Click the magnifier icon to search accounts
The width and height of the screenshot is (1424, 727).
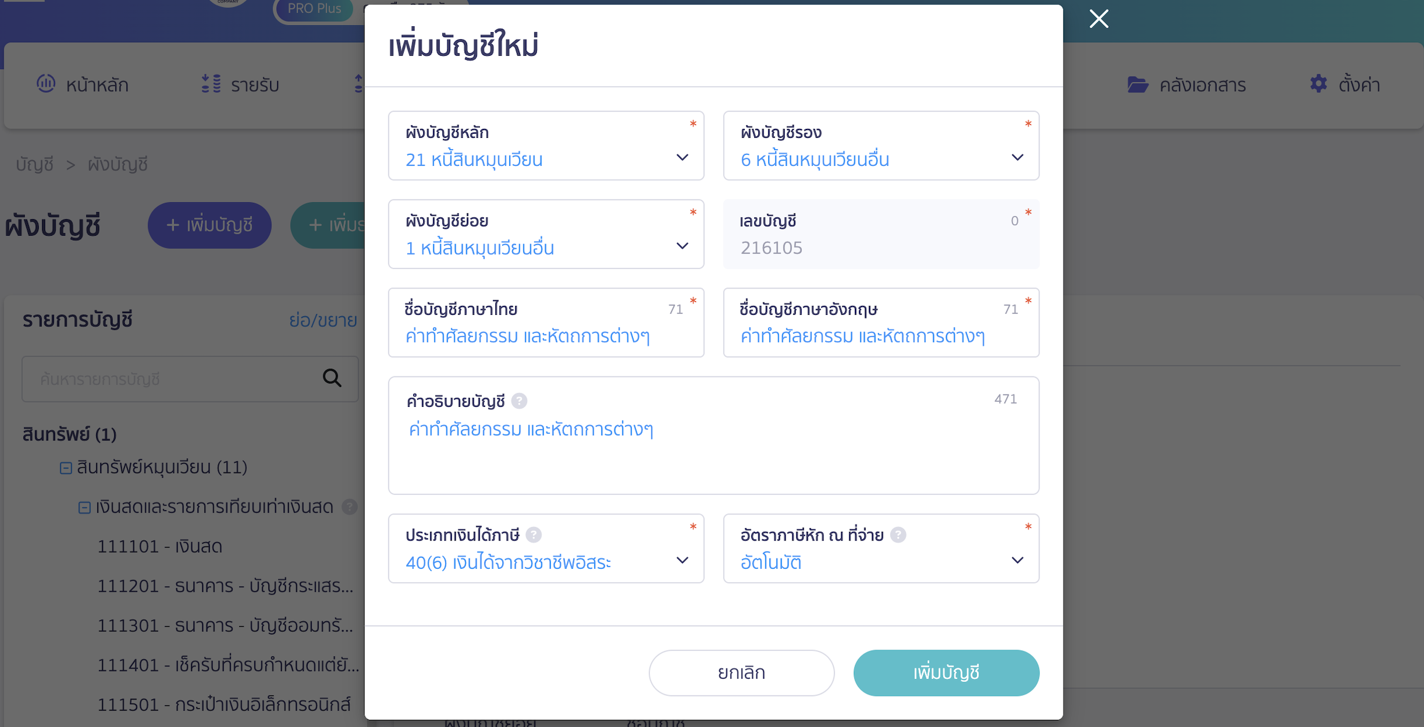coord(332,379)
